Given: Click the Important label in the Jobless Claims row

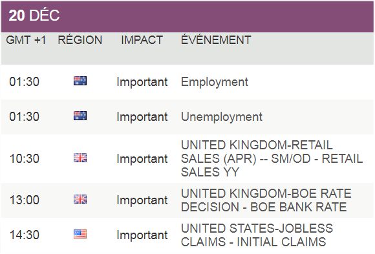Looking at the screenshot, I should coord(142,235).
